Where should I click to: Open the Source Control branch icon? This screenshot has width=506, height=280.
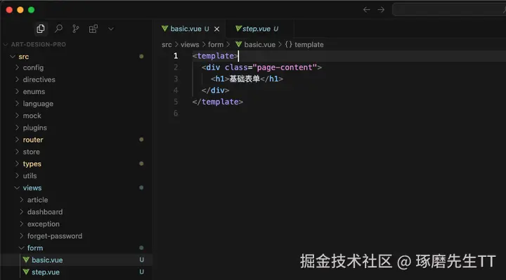coord(76,29)
